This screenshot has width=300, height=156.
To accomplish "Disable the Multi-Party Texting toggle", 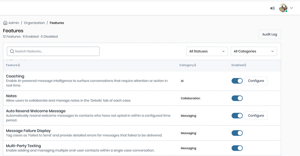I will (x=237, y=148).
